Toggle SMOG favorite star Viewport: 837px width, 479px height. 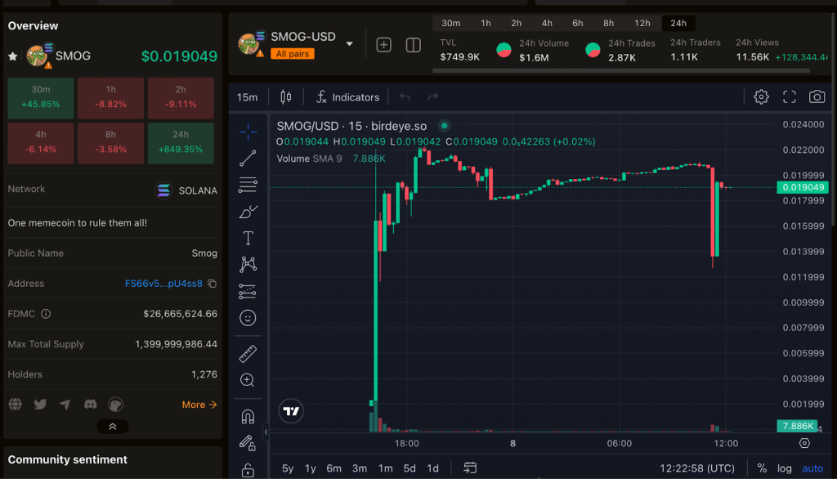click(13, 56)
